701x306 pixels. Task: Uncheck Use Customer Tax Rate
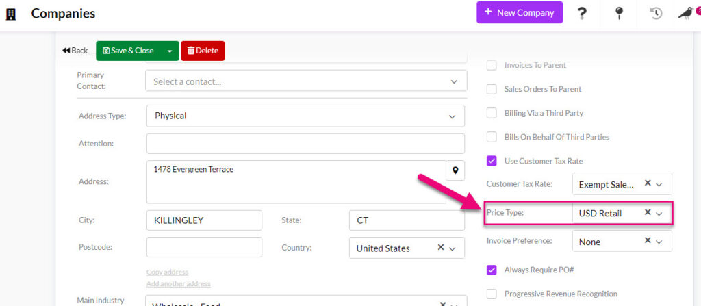click(x=492, y=161)
